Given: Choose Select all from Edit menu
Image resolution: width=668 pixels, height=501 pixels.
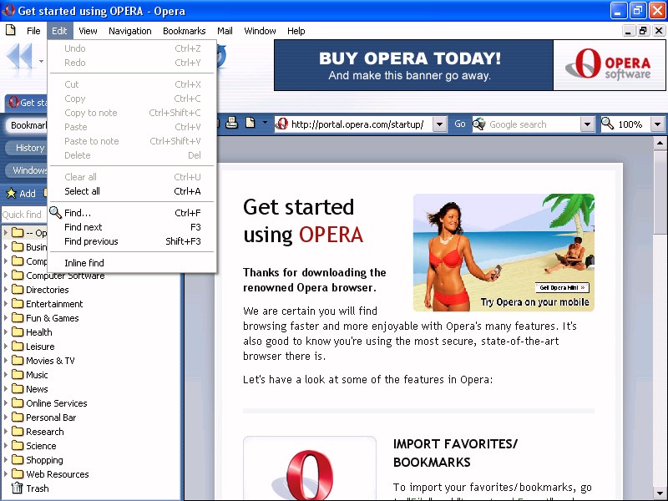Looking at the screenshot, I should 132,191.
